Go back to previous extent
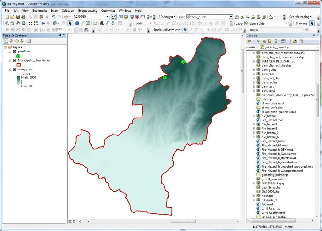The image size is (322, 231). click(x=43, y=23)
